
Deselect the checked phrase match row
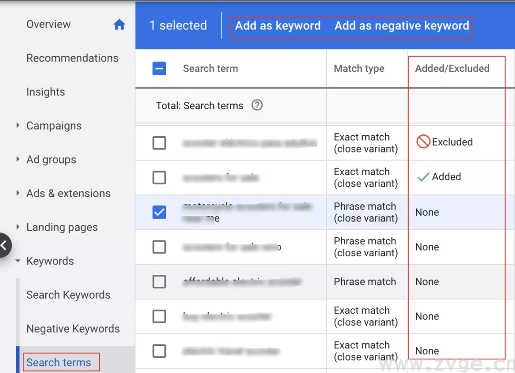tap(159, 212)
